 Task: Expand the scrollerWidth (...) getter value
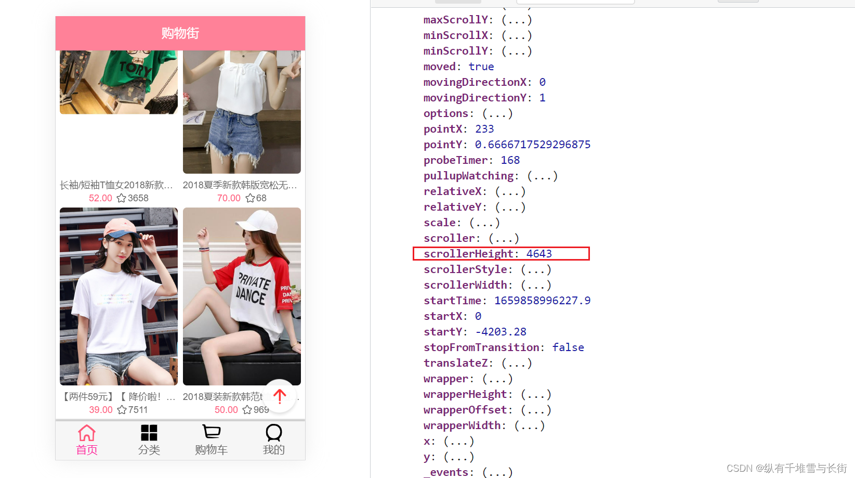[x=536, y=285]
